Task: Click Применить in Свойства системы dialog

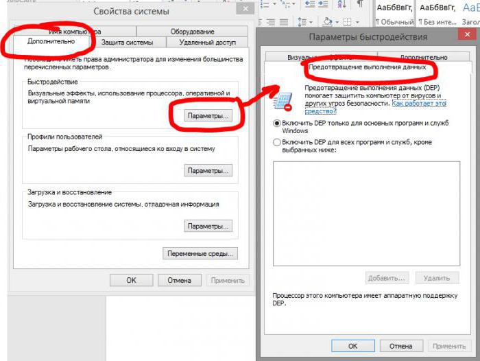Action: [x=228, y=280]
